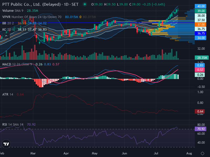Click the 40.00 blue price label

tap(201, 6)
